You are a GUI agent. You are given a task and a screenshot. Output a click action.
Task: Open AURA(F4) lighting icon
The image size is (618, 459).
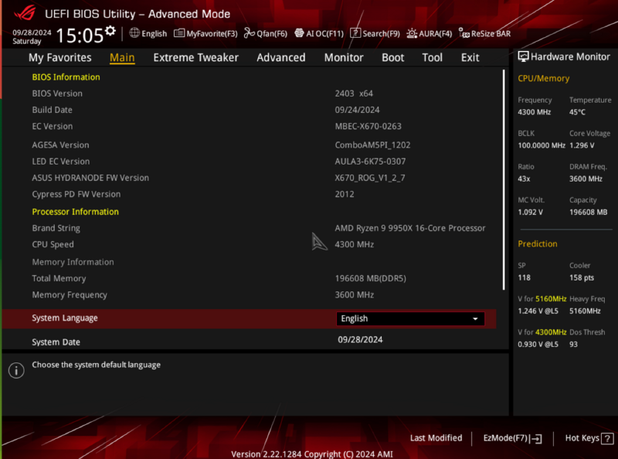click(412, 33)
